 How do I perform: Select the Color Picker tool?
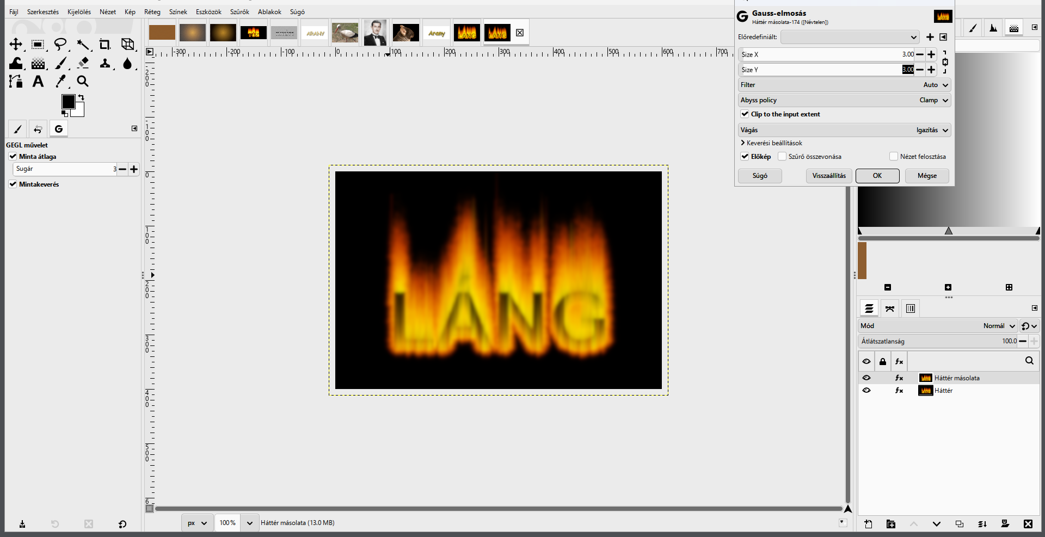click(x=60, y=81)
